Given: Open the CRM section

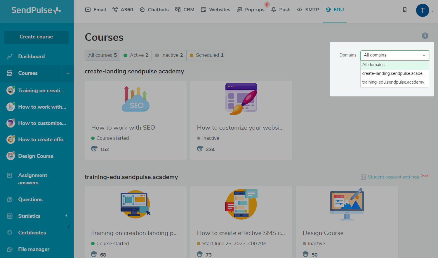Looking at the screenshot, I should click(x=185, y=10).
